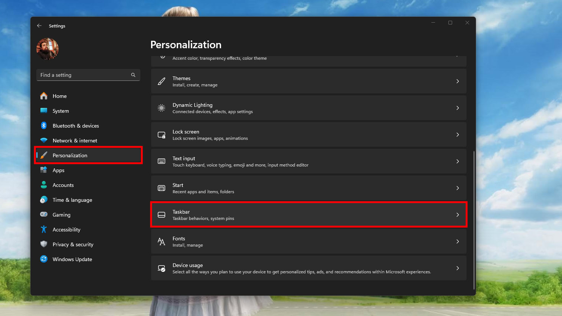Click the back arrow in Settings header

[39, 26]
